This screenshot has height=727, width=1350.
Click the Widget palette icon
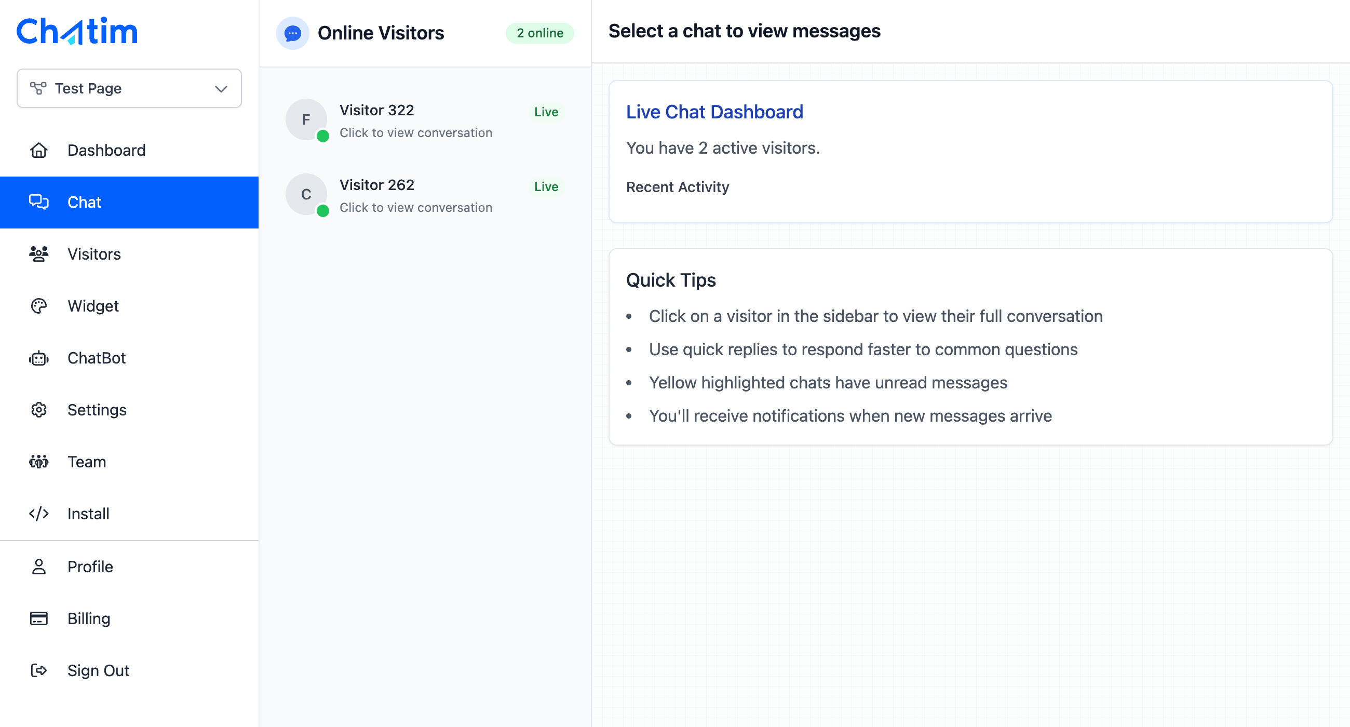coord(39,306)
